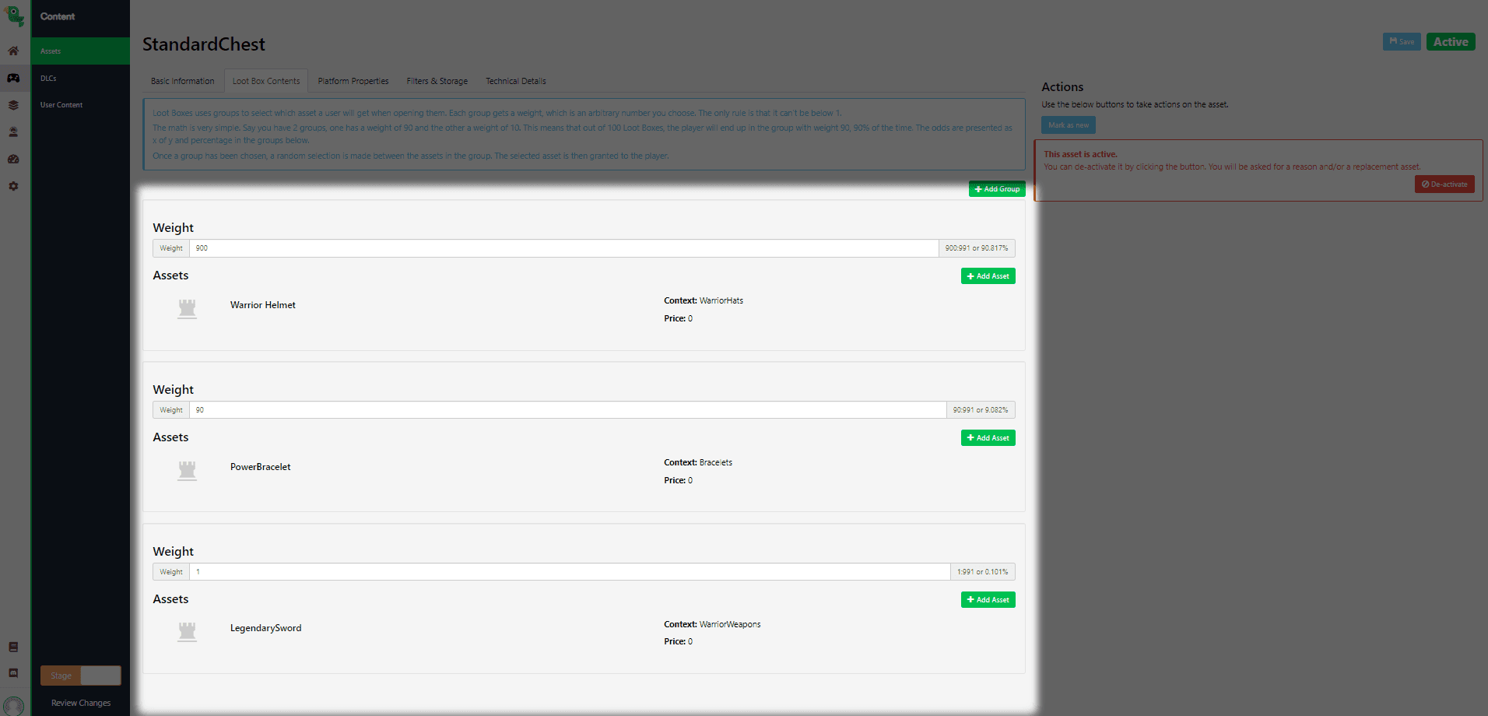Switch to Filters & Storage tab

click(x=437, y=81)
